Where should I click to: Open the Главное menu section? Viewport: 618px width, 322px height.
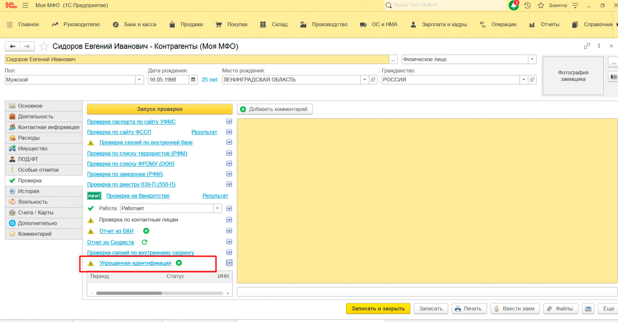click(29, 24)
